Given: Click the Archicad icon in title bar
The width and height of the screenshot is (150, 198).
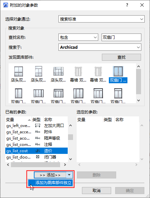Looking at the screenshot, I should tap(6, 5).
